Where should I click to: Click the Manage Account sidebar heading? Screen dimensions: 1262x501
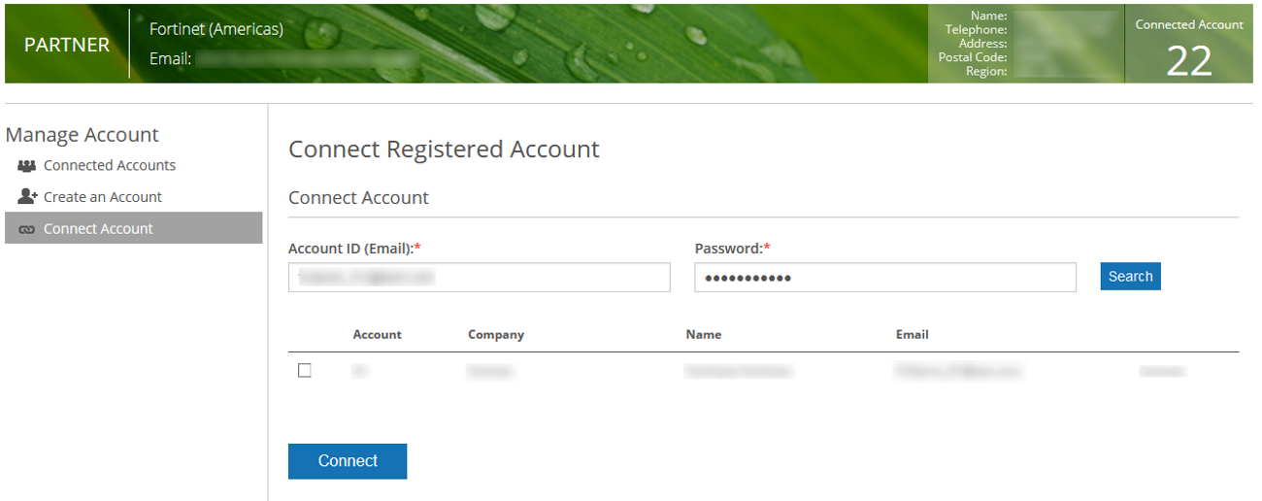point(83,135)
